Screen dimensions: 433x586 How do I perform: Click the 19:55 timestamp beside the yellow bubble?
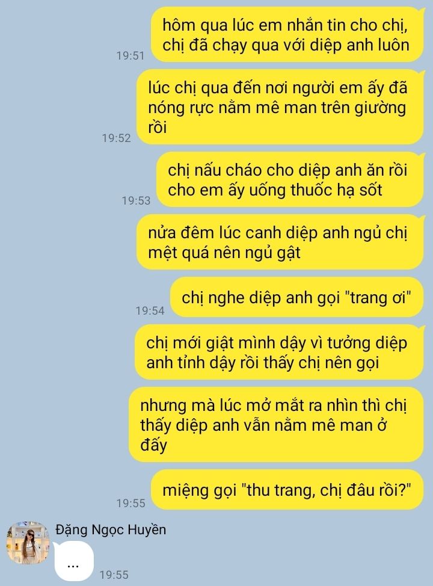point(131,503)
